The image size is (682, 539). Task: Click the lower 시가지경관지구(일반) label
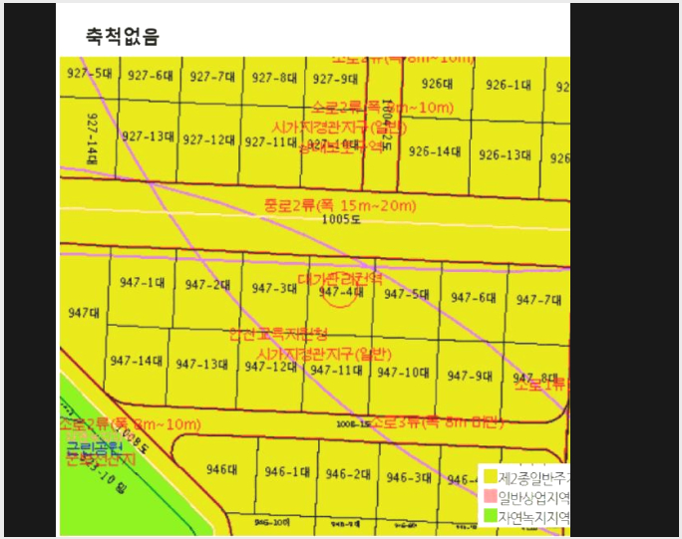324,355
